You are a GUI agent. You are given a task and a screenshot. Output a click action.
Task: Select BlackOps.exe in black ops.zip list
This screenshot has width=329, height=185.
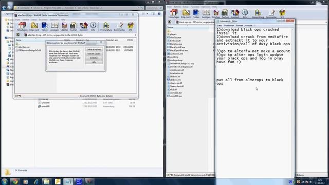(175, 44)
